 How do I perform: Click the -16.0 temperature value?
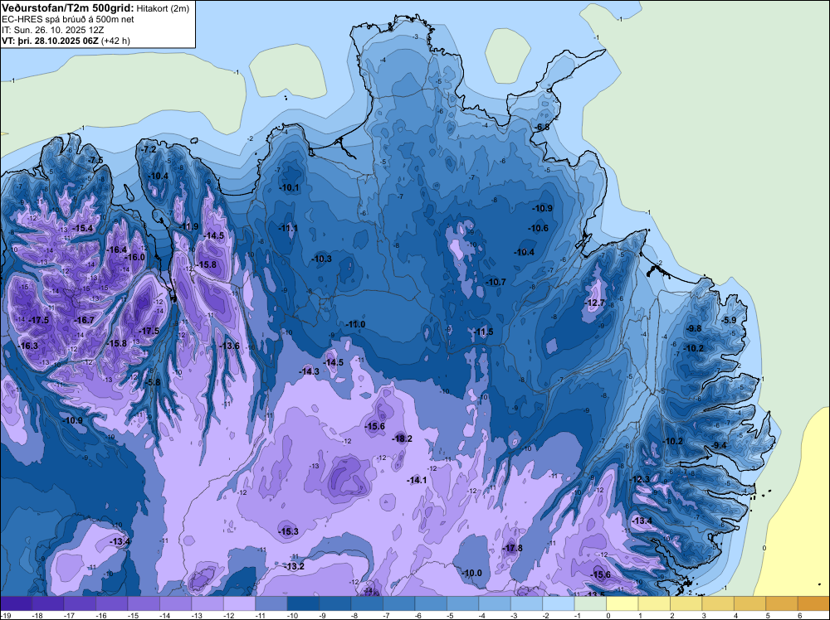pyautogui.click(x=134, y=257)
